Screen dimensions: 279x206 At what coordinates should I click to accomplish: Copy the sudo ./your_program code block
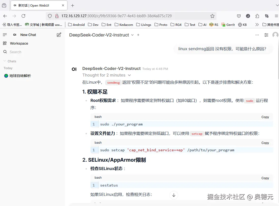click(265, 117)
